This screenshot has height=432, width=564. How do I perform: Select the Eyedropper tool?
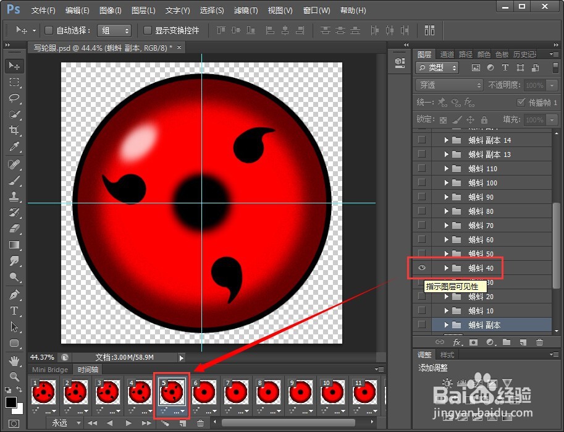(14, 146)
